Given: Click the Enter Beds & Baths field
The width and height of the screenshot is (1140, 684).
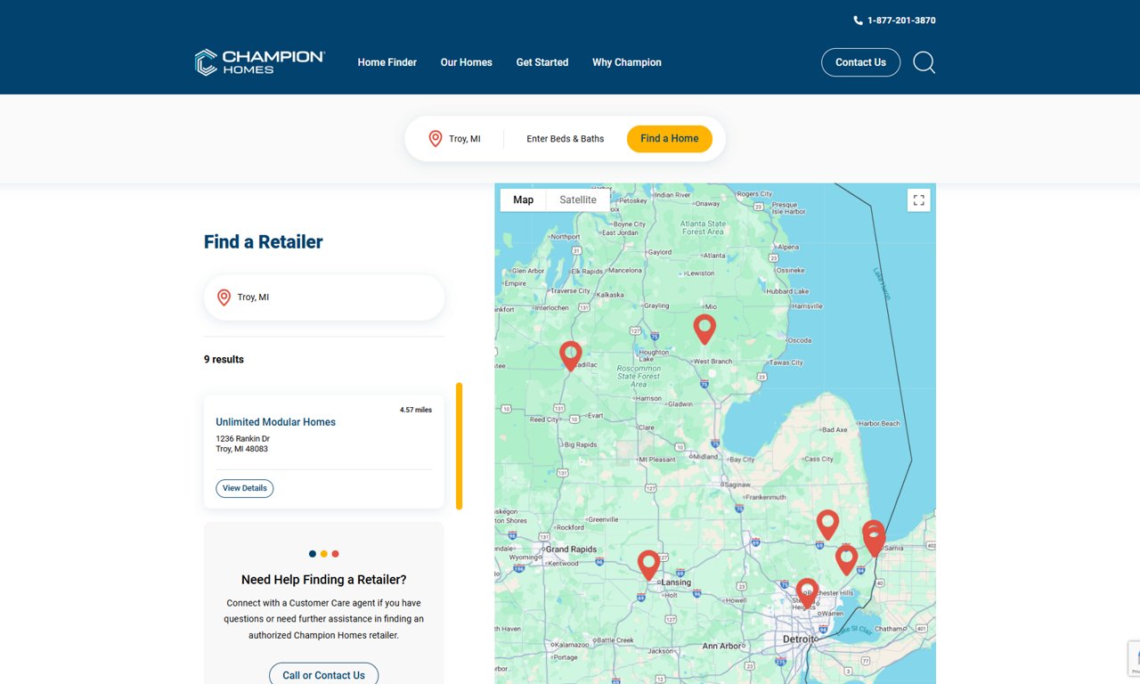Looking at the screenshot, I should coord(565,138).
